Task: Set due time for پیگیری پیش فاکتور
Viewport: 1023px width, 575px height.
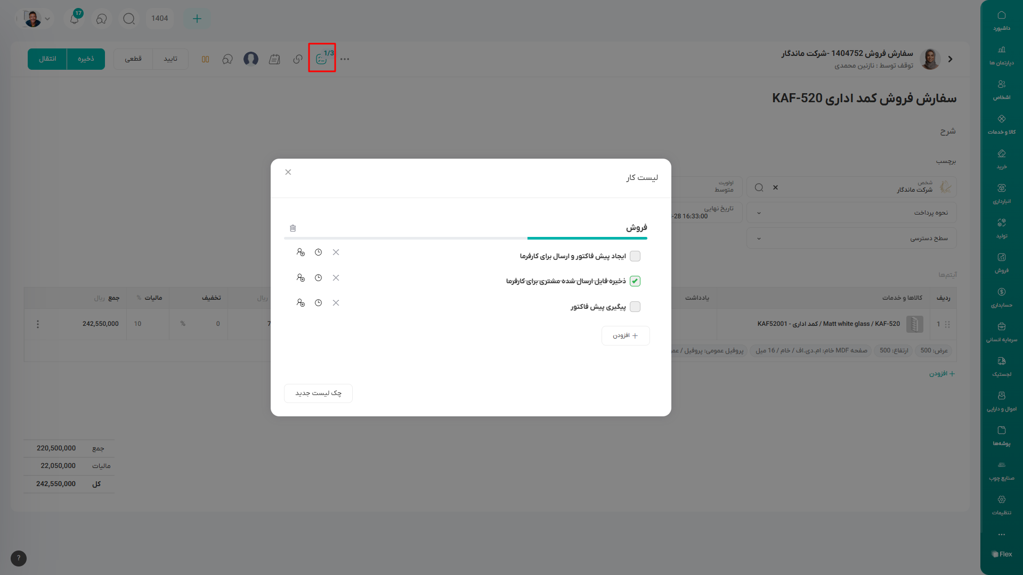Action: click(318, 303)
